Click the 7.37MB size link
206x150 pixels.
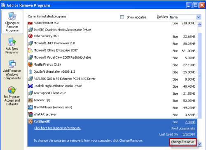[190, 122]
